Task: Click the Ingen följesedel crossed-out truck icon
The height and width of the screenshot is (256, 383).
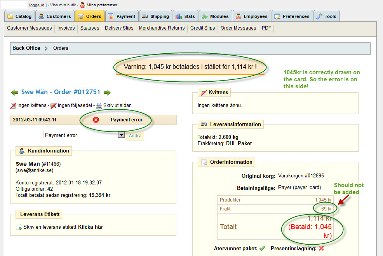Action: [x=54, y=106]
